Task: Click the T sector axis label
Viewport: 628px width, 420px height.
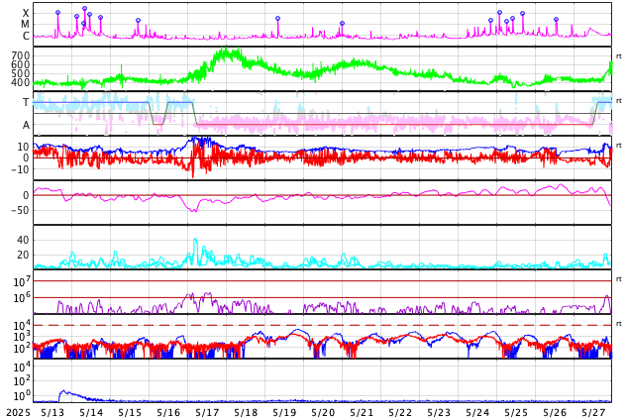Action: (x=26, y=102)
